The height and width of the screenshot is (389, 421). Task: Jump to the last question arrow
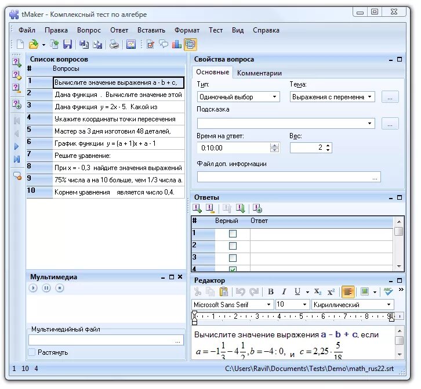tap(17, 159)
